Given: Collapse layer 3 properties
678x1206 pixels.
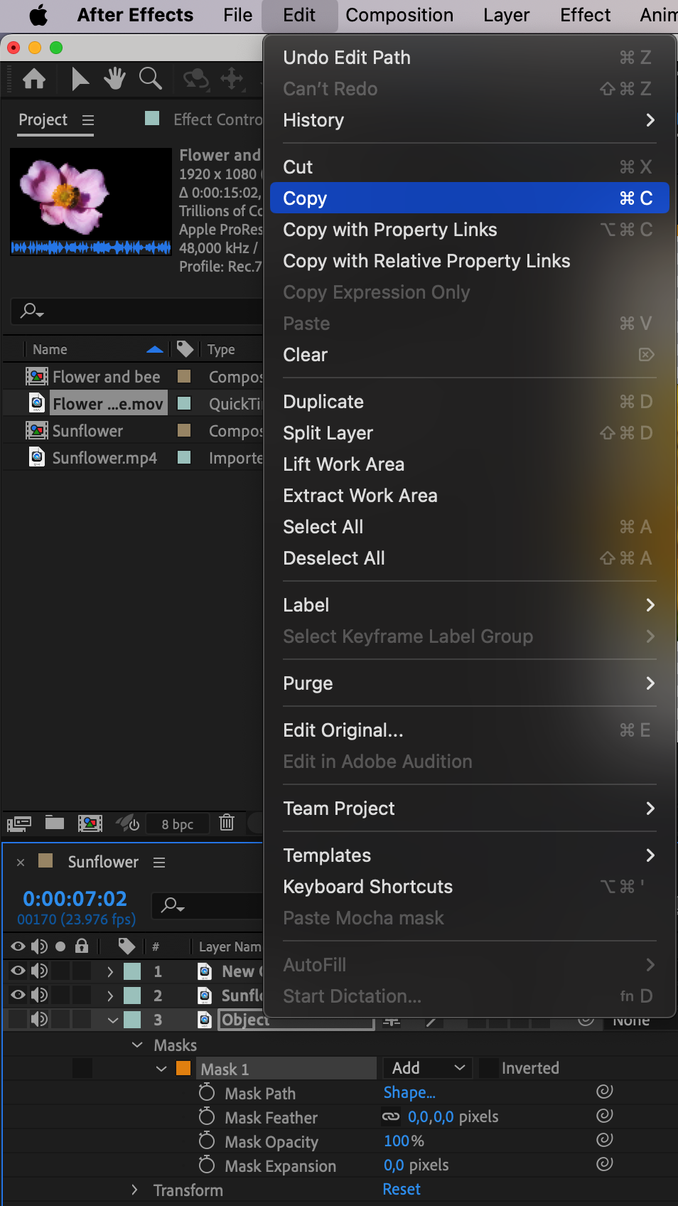Looking at the screenshot, I should click(112, 1020).
